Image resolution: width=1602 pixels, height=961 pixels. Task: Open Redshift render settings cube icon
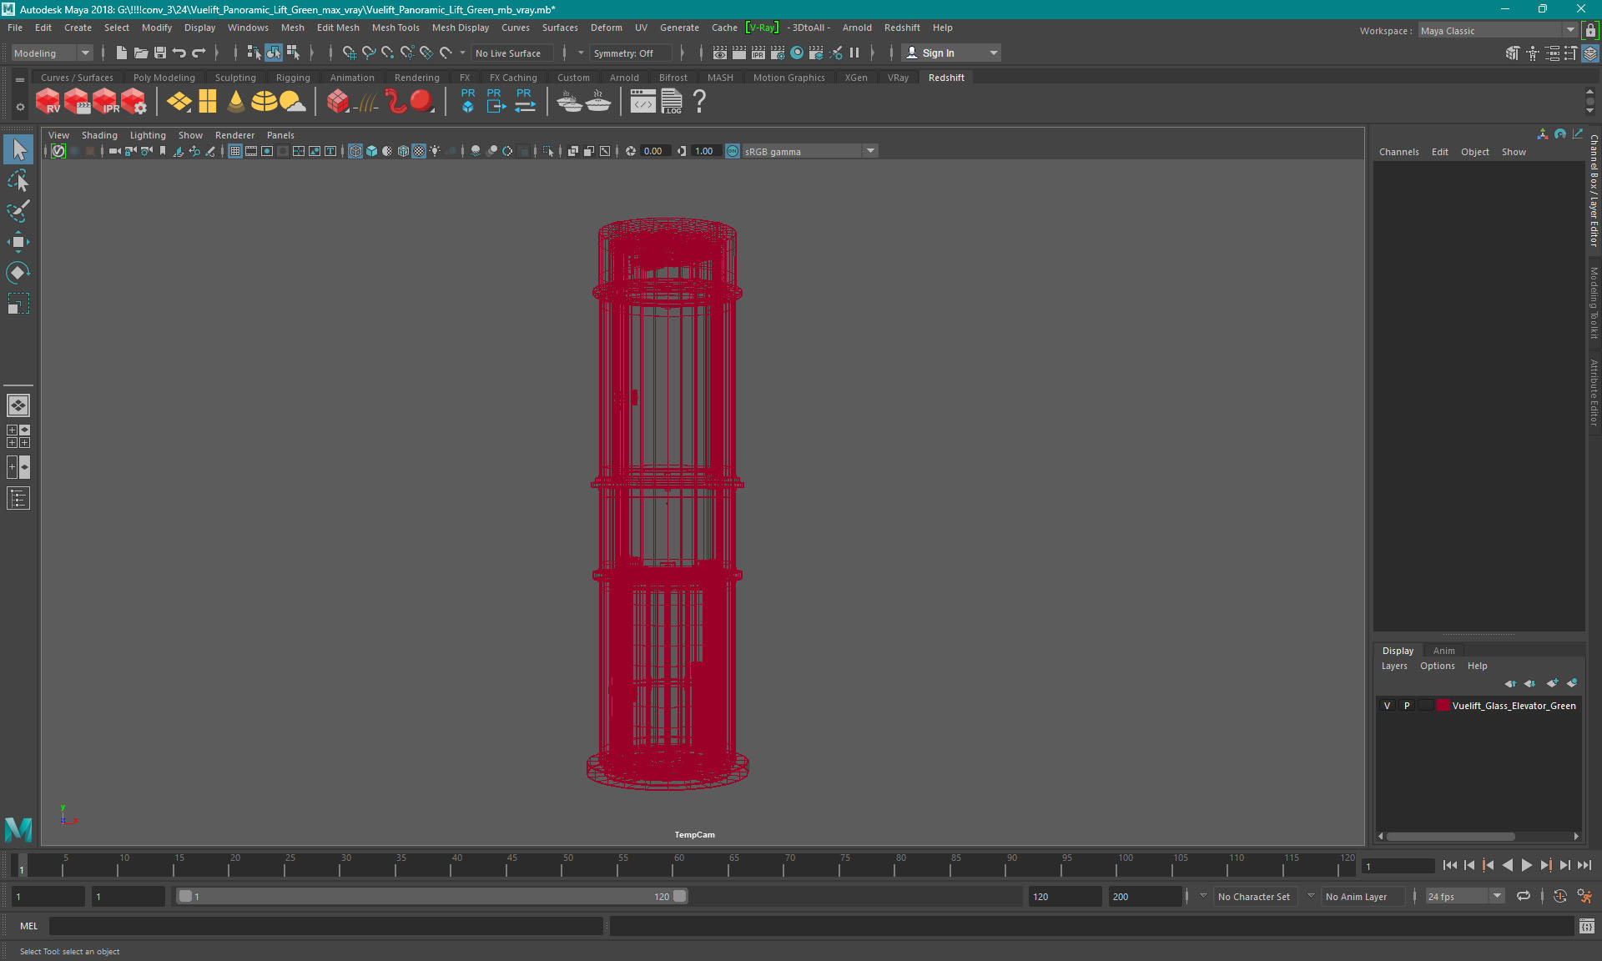click(134, 102)
